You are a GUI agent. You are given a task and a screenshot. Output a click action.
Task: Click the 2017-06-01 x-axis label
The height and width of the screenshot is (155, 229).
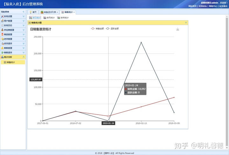point(43,123)
